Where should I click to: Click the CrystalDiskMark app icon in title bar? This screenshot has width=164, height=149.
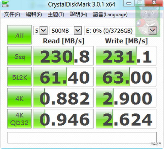click(5, 4)
